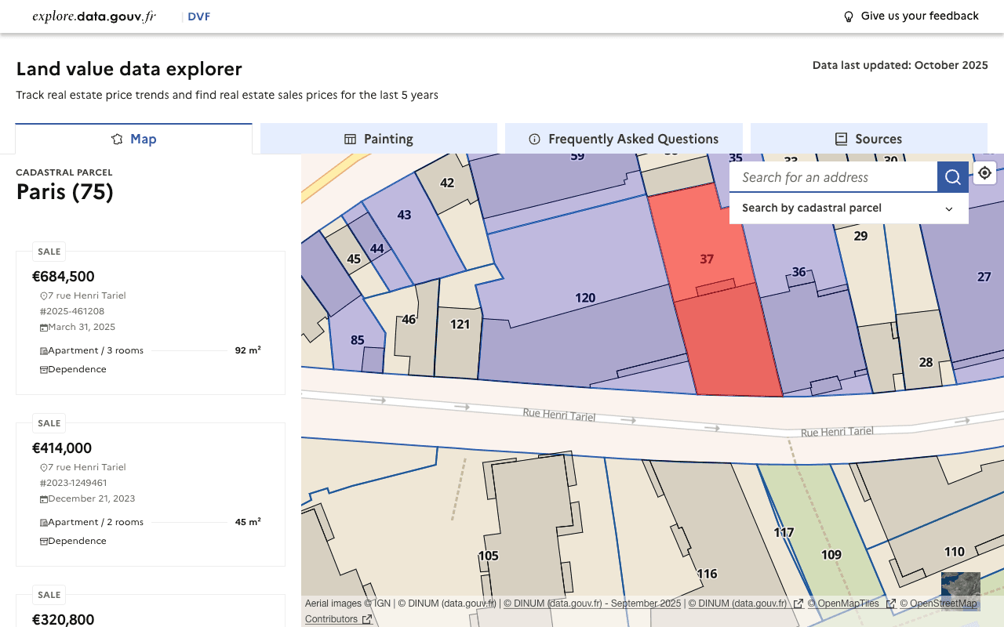Click the search magnifier button
Viewport: 1004px width, 627px height.
952,177
